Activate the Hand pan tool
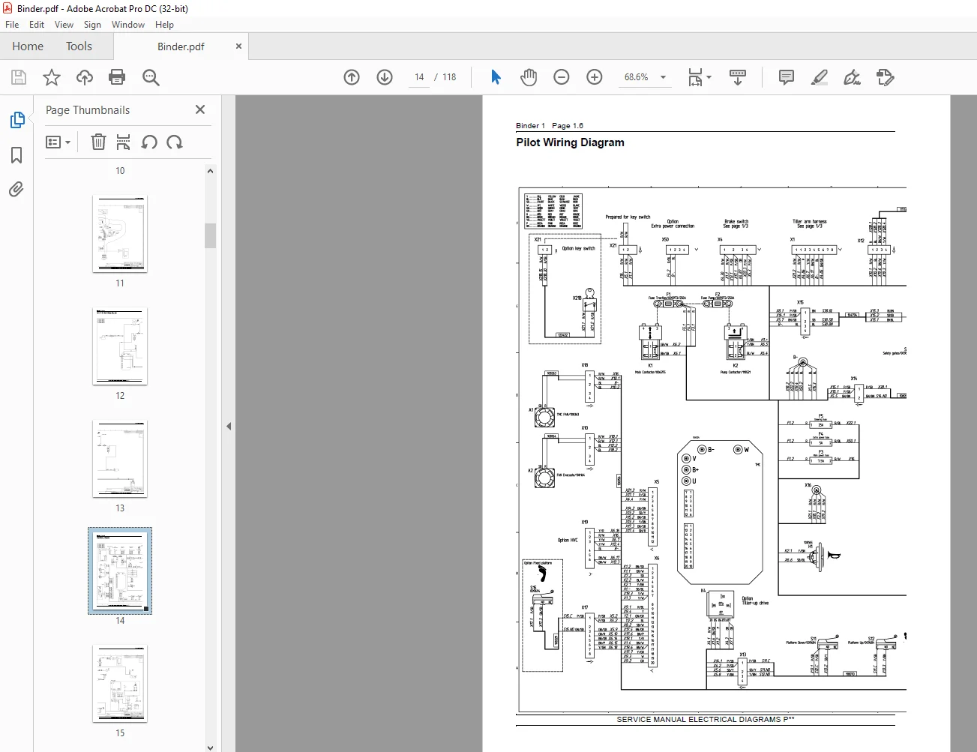Screen dimensions: 977x752 529,77
